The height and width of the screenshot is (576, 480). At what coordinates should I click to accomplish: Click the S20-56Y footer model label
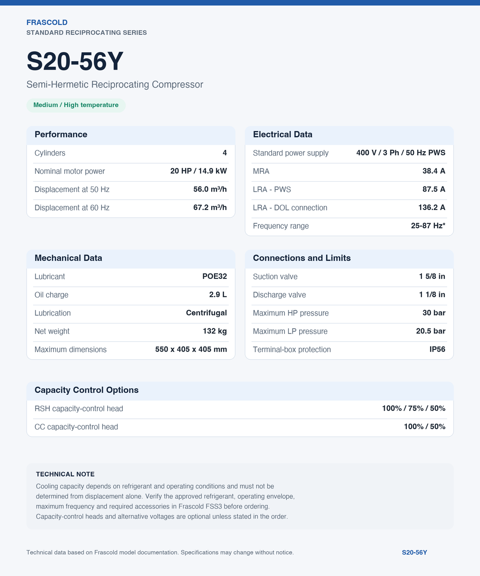coord(414,552)
